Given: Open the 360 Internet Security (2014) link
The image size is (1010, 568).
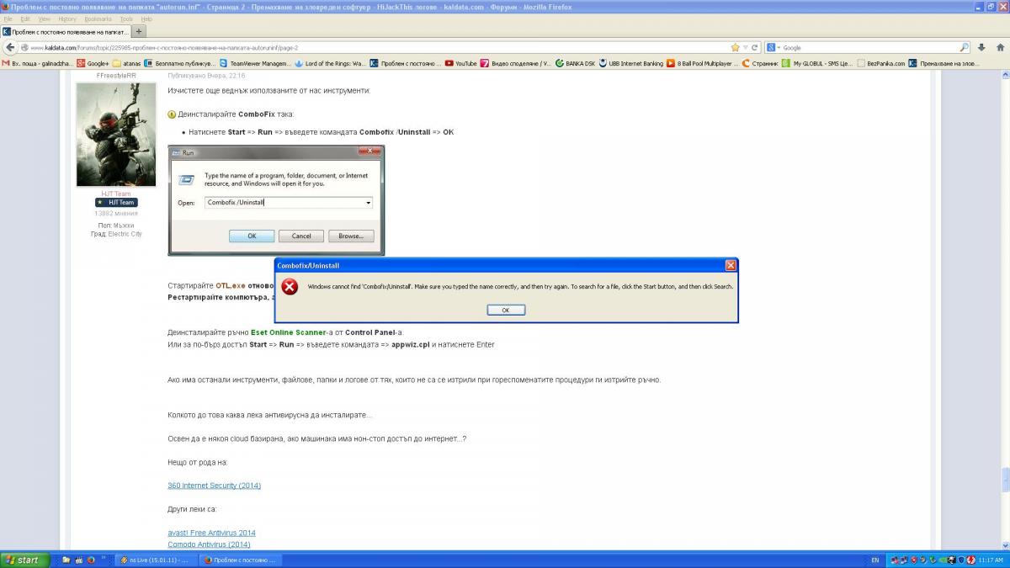Looking at the screenshot, I should click(x=214, y=486).
